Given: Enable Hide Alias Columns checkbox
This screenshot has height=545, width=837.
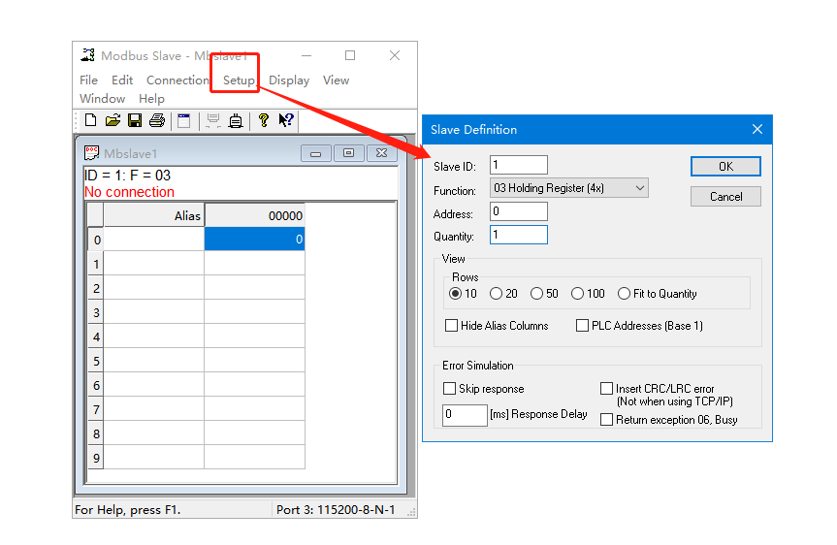Looking at the screenshot, I should [452, 326].
